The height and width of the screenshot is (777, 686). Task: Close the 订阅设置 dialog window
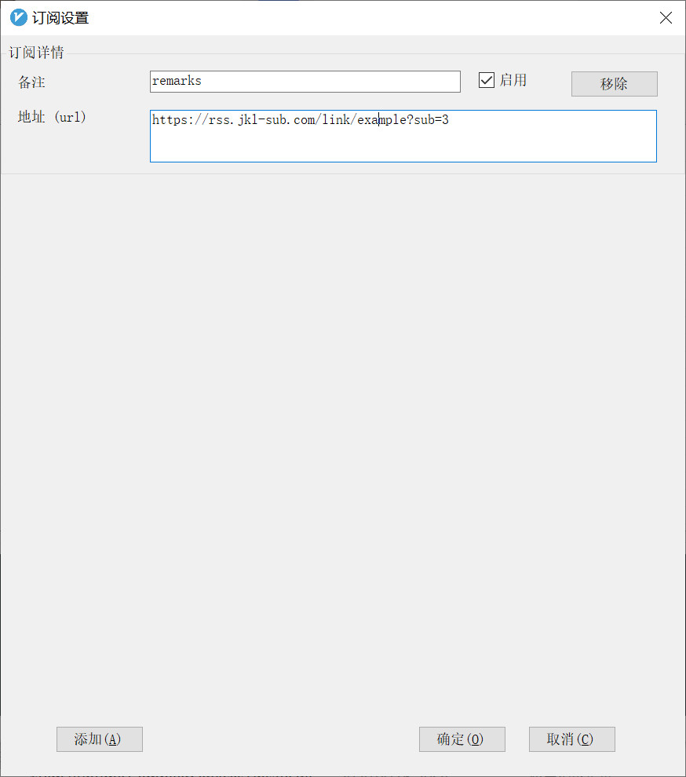[x=666, y=18]
